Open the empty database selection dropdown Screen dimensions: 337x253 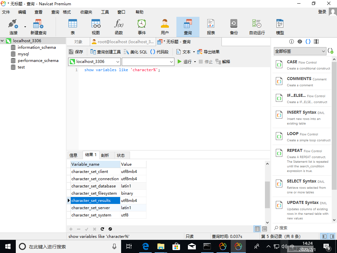pos(148,62)
